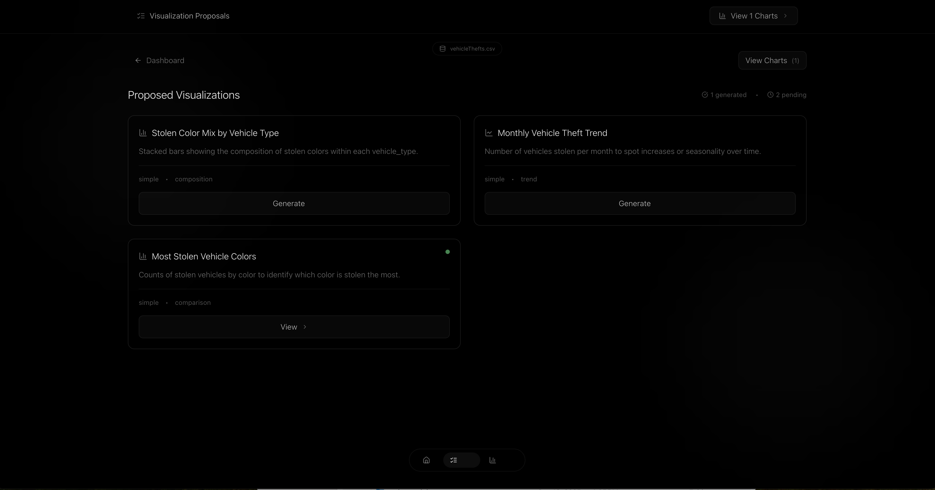Click the bar chart icon on Most Stolen Vehicle Colors
The image size is (935, 490).
143,257
